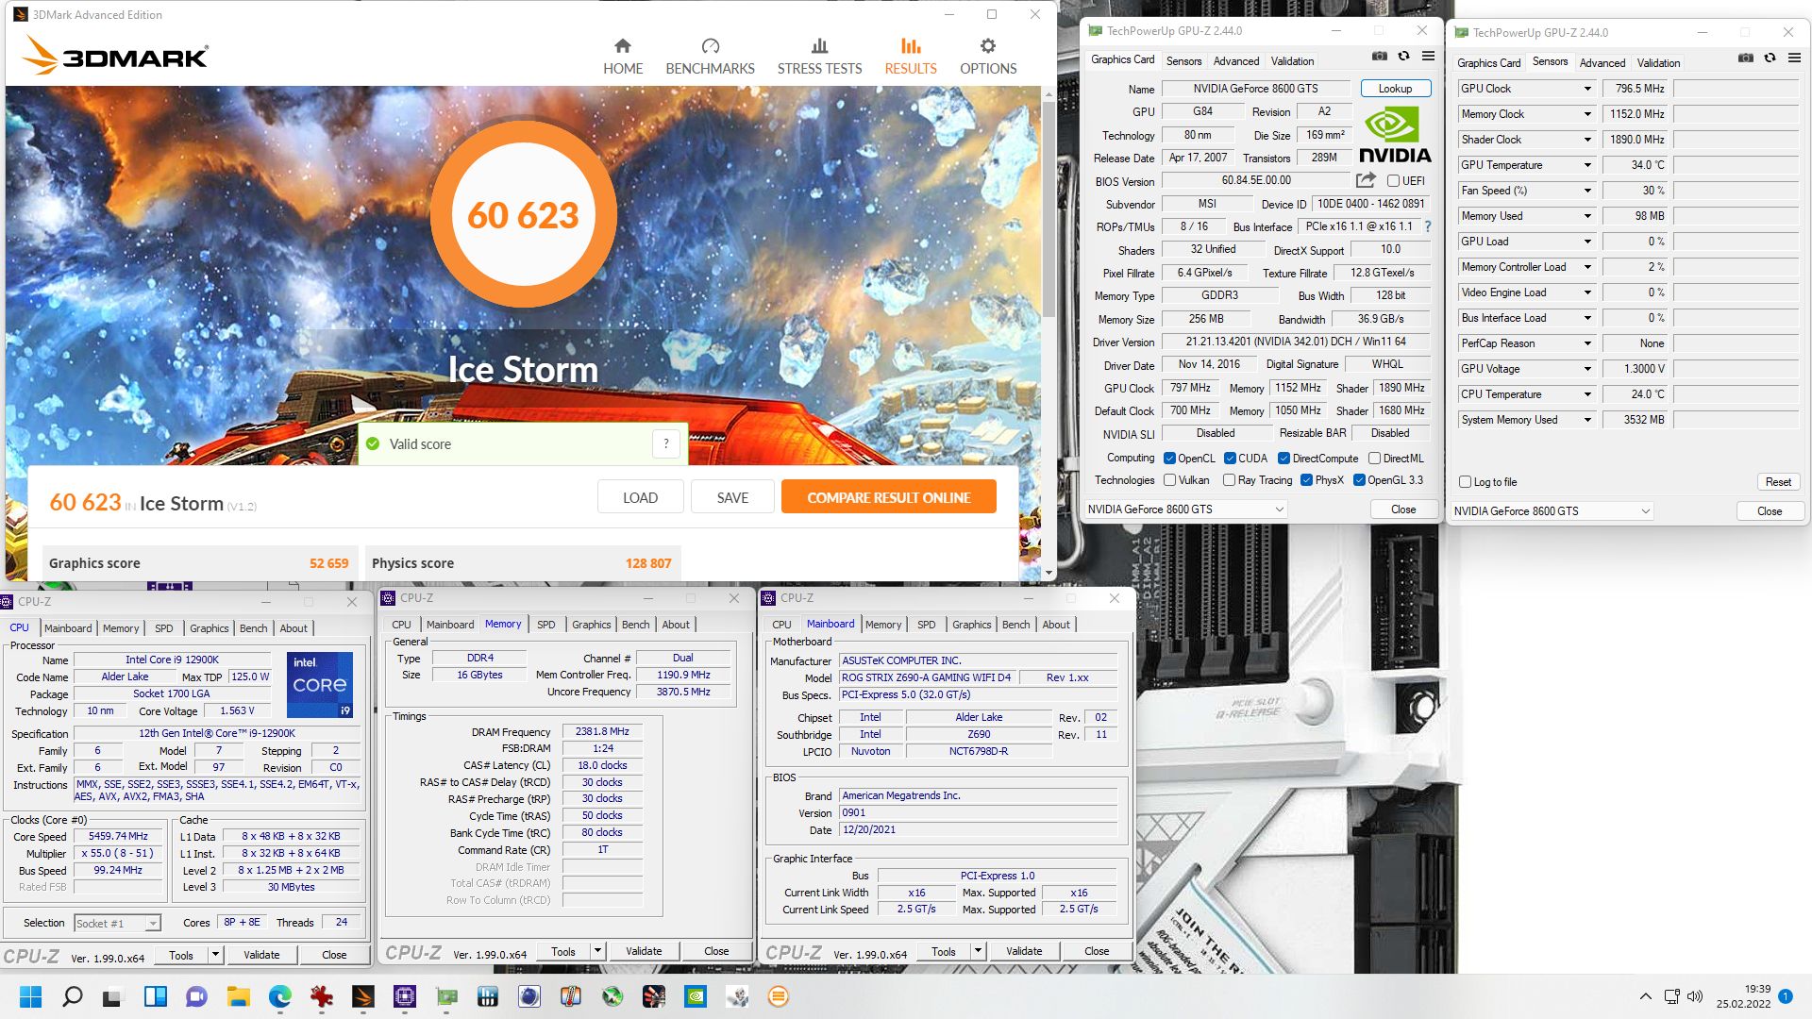The height and width of the screenshot is (1019, 1812).
Task: Open the 3DMark OPTIONS gear
Action: (x=988, y=57)
